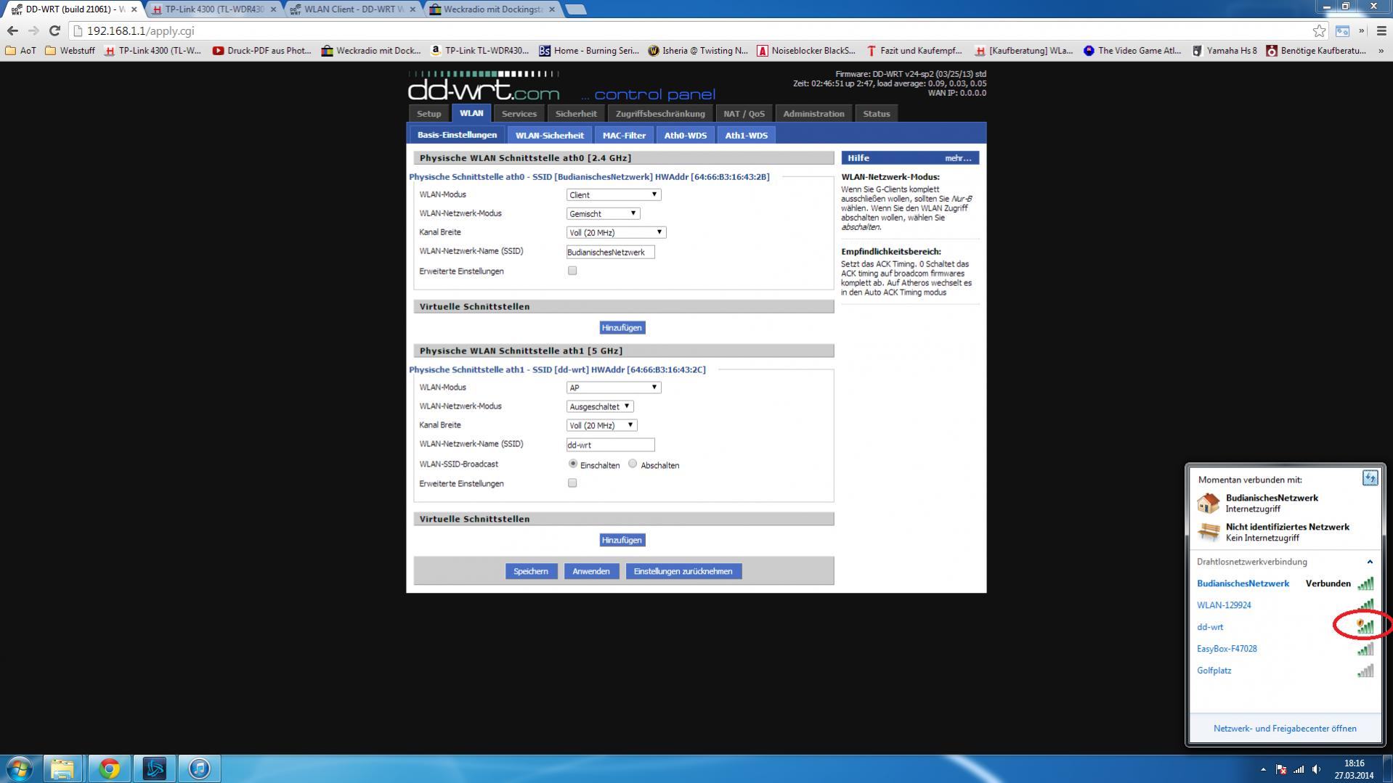1393x783 pixels.
Task: Open The Video Game Atl... bookmark
Action: click(x=1132, y=51)
